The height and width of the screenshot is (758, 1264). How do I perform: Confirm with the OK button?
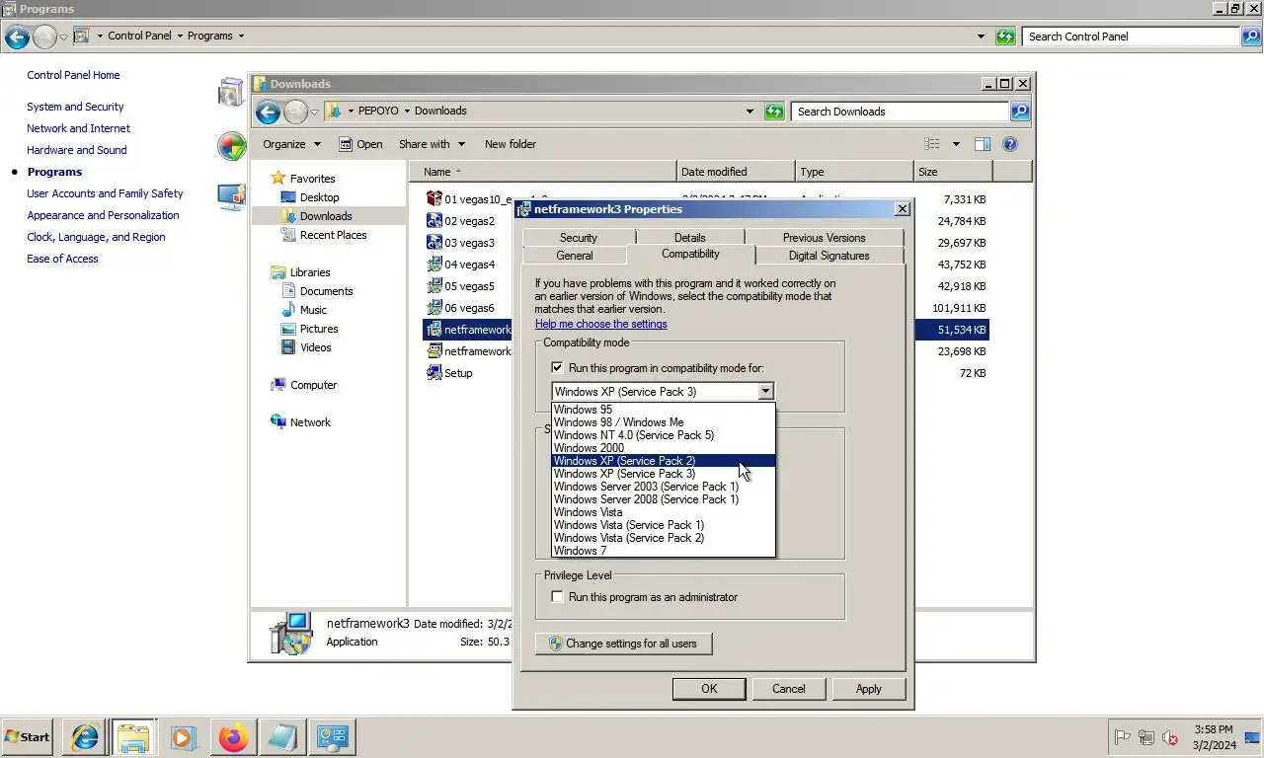click(709, 689)
